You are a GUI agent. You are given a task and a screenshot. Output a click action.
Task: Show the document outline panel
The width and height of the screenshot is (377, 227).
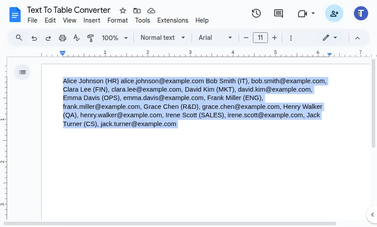click(23, 72)
